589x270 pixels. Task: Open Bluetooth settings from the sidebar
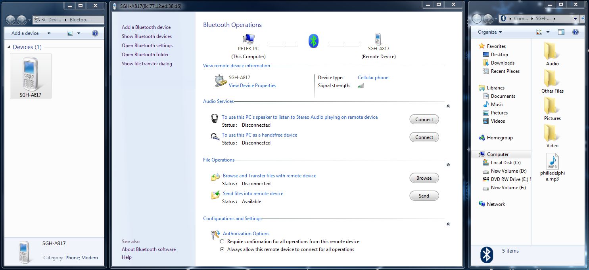(147, 46)
